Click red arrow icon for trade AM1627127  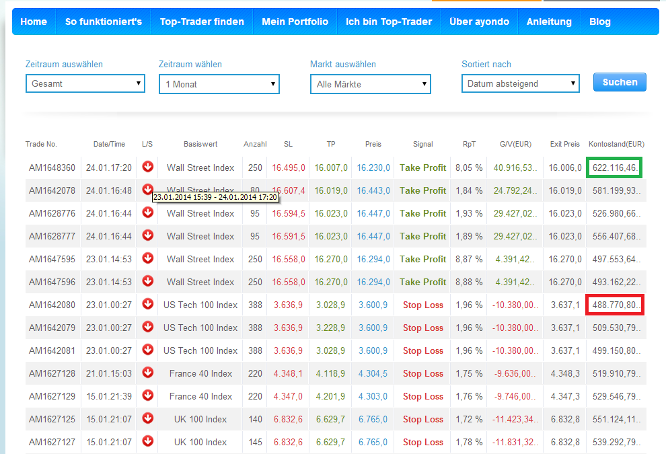148,441
